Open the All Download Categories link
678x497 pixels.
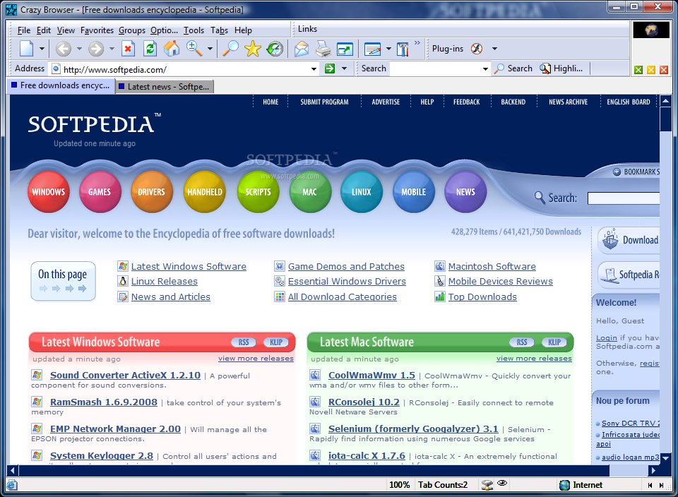coord(343,297)
